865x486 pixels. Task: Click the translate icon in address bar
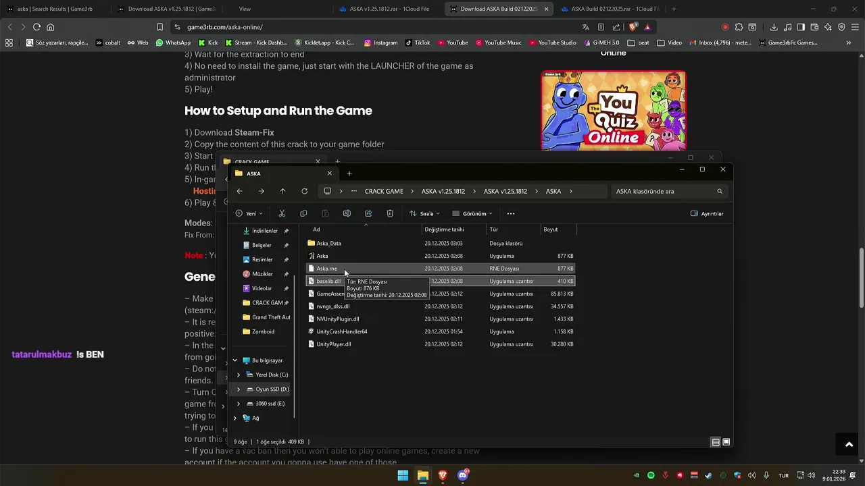pyautogui.click(x=585, y=27)
